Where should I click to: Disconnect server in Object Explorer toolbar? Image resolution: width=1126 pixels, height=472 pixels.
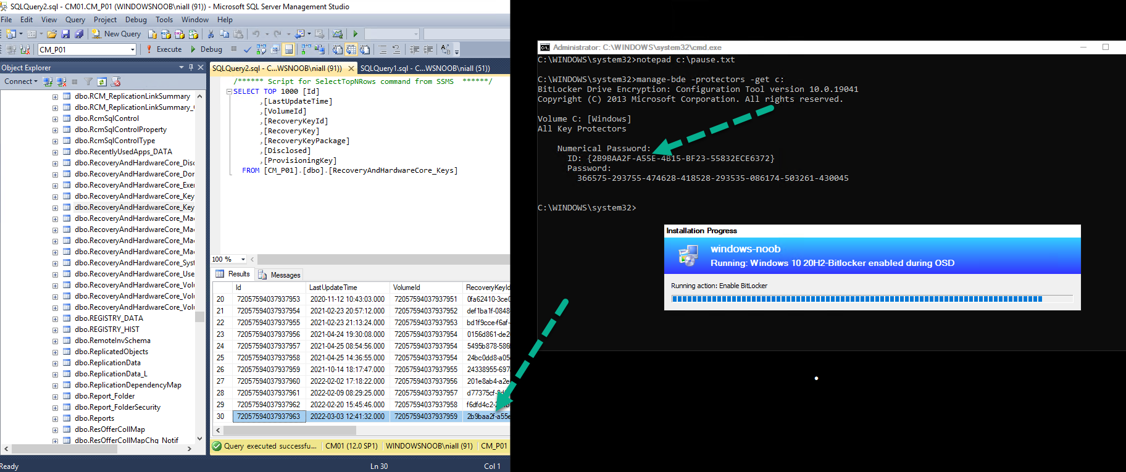click(x=61, y=81)
